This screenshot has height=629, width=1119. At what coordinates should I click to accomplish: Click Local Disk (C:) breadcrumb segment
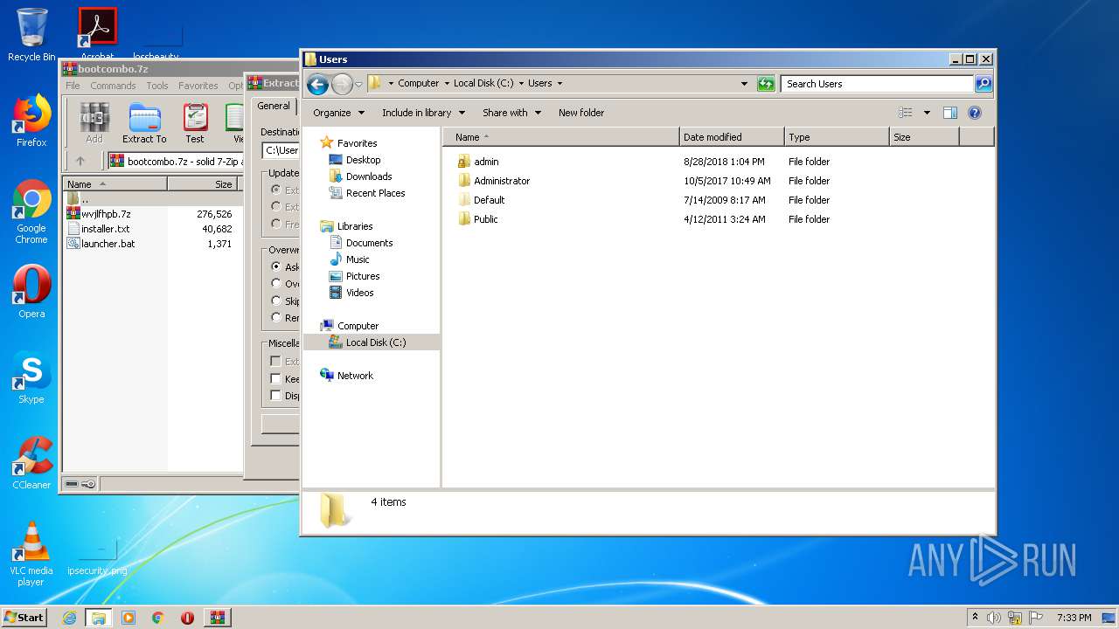(483, 84)
